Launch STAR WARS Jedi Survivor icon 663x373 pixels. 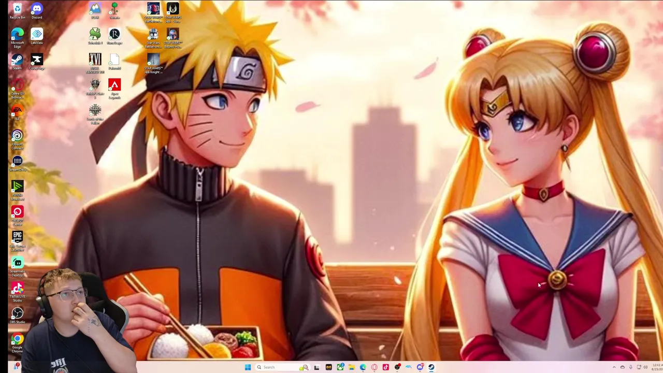coord(172,12)
